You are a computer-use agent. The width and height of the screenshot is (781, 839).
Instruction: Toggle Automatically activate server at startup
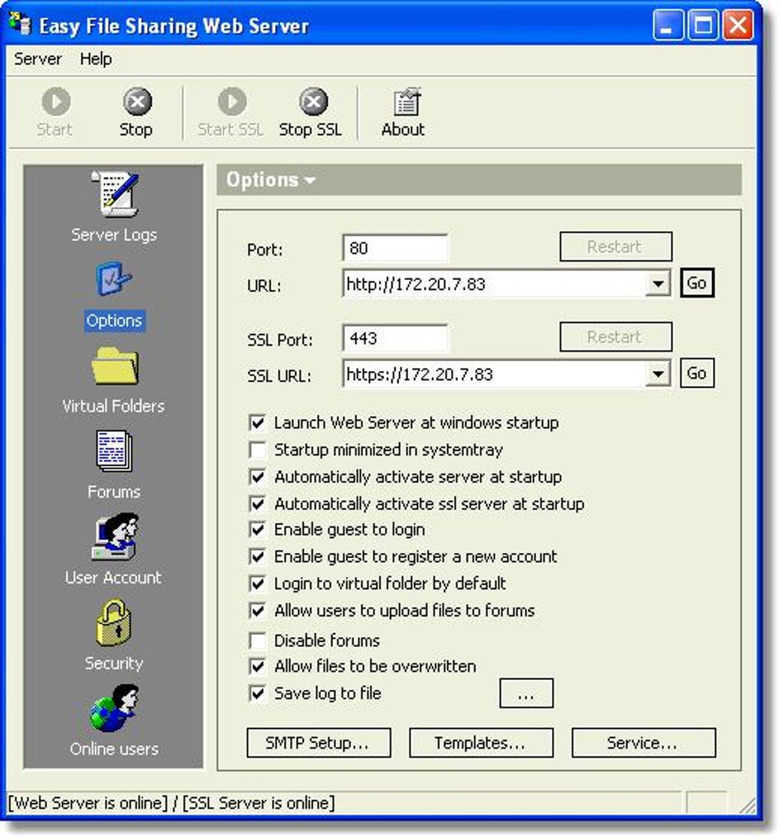(x=258, y=476)
